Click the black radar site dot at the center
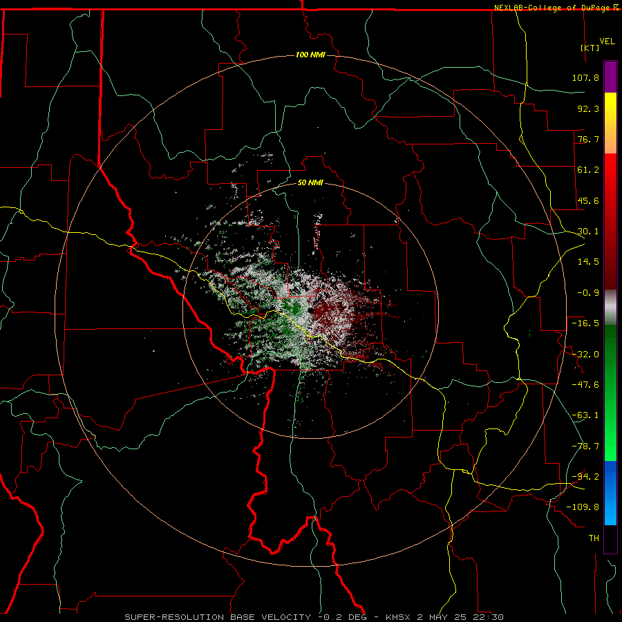The height and width of the screenshot is (622, 622). (x=310, y=310)
